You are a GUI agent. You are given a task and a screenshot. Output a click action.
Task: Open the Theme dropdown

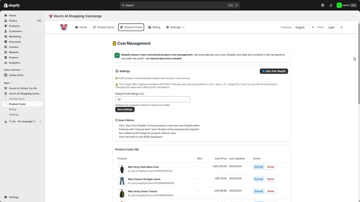click(334, 27)
